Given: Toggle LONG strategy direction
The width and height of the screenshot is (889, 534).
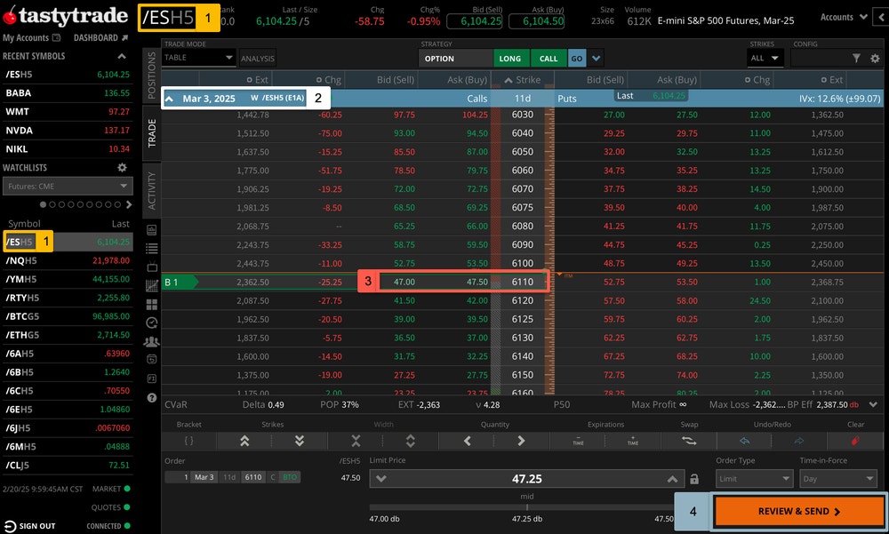Looking at the screenshot, I should click(509, 59).
